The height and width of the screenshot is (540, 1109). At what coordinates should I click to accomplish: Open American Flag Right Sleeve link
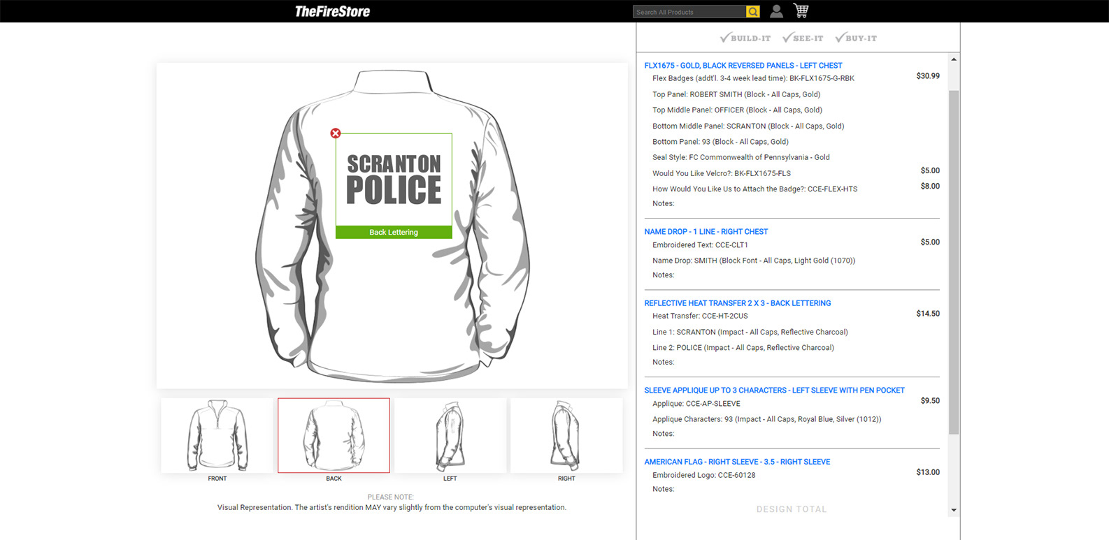coord(737,462)
